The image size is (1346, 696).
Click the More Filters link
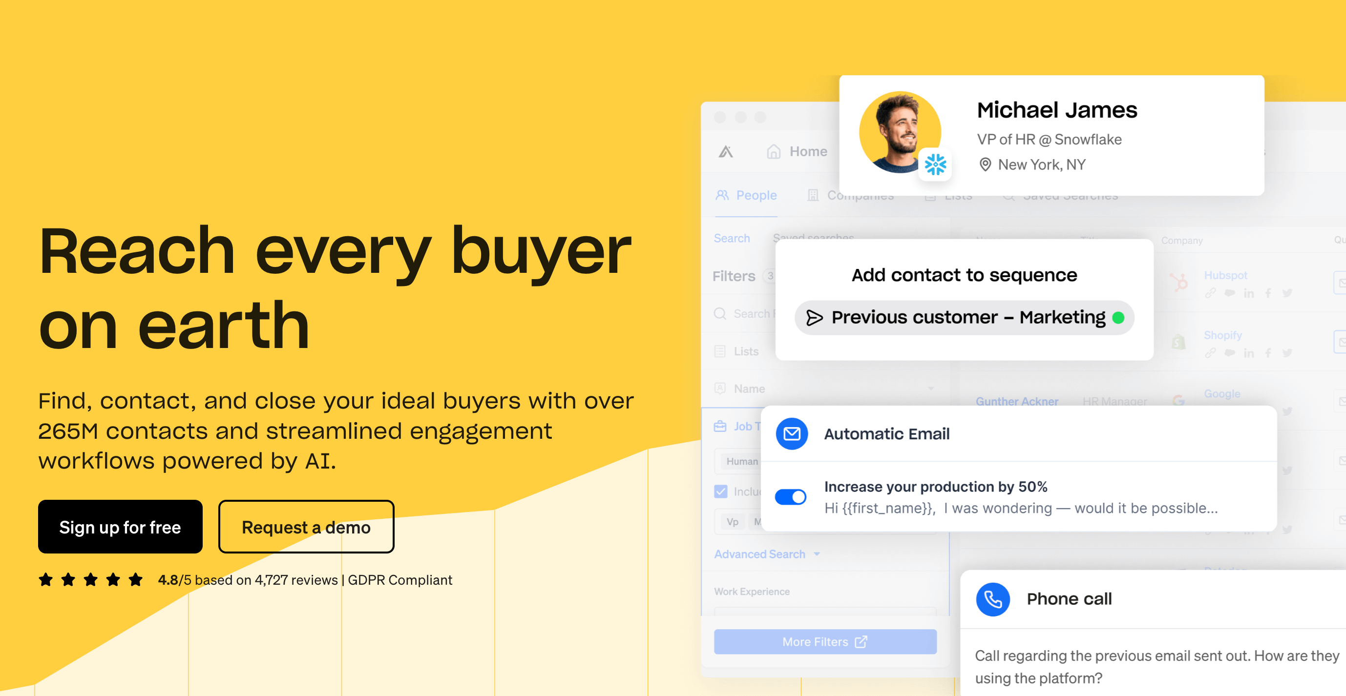(x=825, y=641)
